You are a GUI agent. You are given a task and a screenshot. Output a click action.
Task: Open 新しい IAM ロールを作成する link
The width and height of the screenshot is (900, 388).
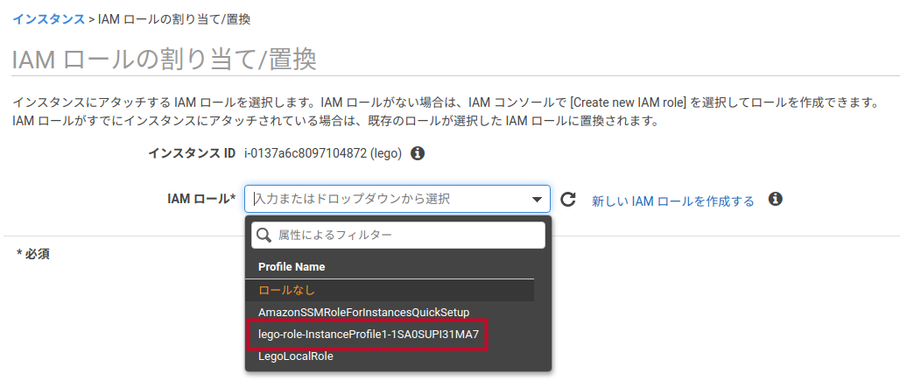point(672,201)
